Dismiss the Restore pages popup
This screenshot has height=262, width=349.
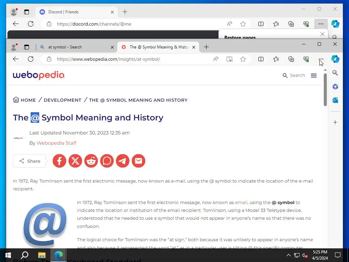point(322,34)
